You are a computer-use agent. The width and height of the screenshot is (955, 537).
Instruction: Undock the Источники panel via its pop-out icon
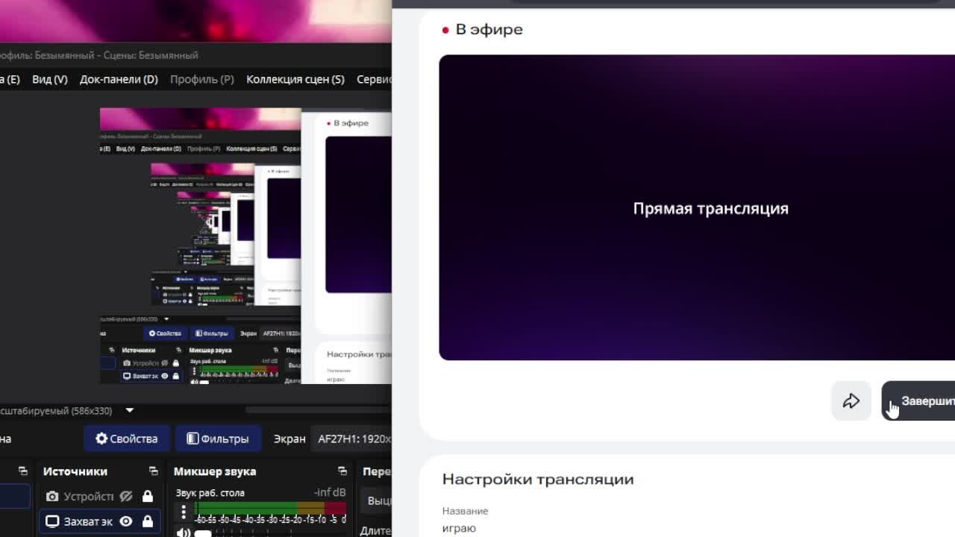pyautogui.click(x=154, y=471)
